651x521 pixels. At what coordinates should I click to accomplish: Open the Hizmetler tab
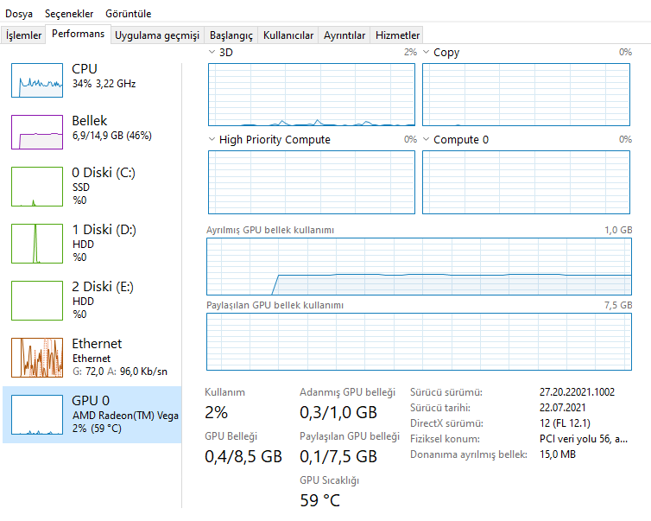click(398, 35)
